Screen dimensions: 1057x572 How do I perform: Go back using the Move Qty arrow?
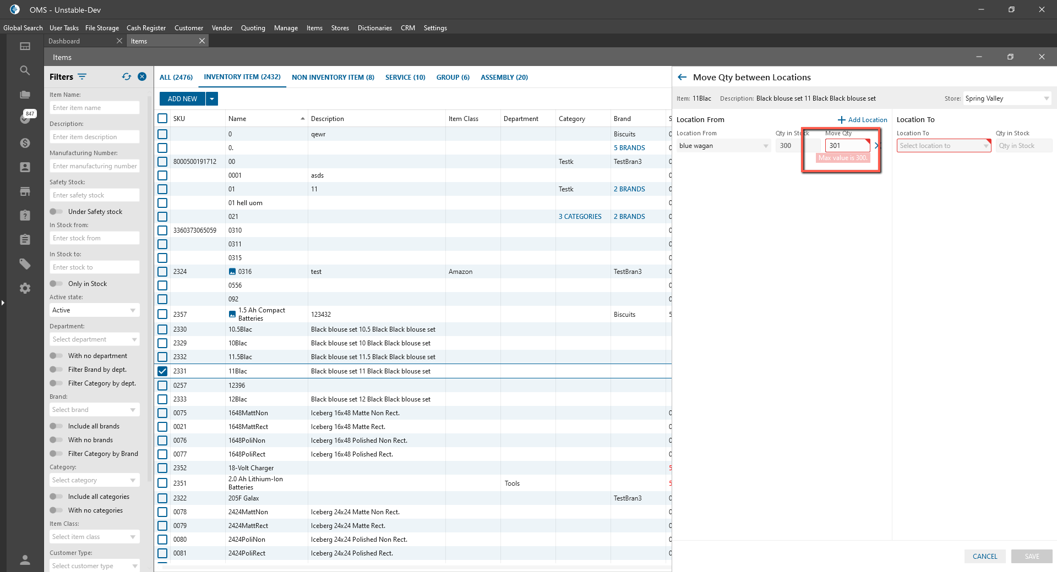pyautogui.click(x=682, y=78)
